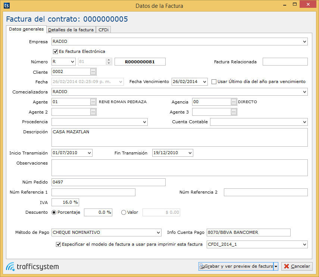Maximize the Datos de la Factura window
The width and height of the screenshot is (319, 277).
(295, 4)
